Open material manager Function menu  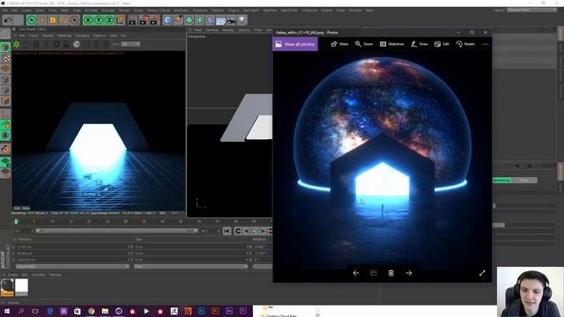(x=38, y=275)
